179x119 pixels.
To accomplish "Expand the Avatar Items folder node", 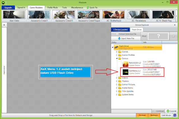I will click(117, 88).
